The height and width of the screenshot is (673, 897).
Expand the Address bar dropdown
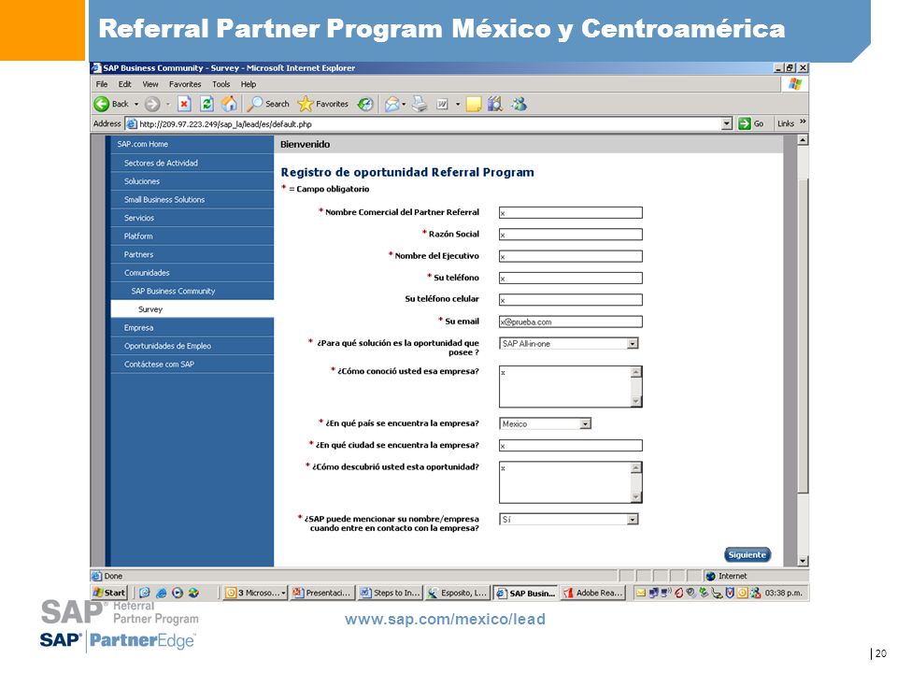tap(727, 123)
